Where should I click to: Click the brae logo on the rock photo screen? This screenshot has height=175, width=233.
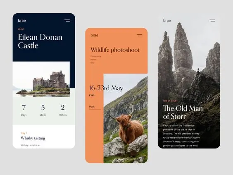coord(167,21)
